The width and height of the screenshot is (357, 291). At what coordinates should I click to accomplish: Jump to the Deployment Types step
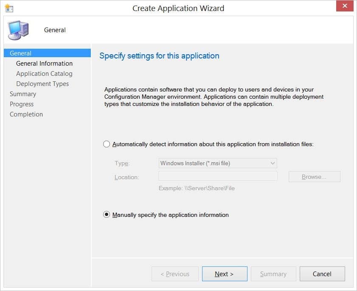42,83
